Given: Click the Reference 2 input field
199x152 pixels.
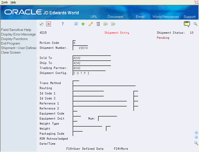Looking at the screenshot, I should click(100, 108).
